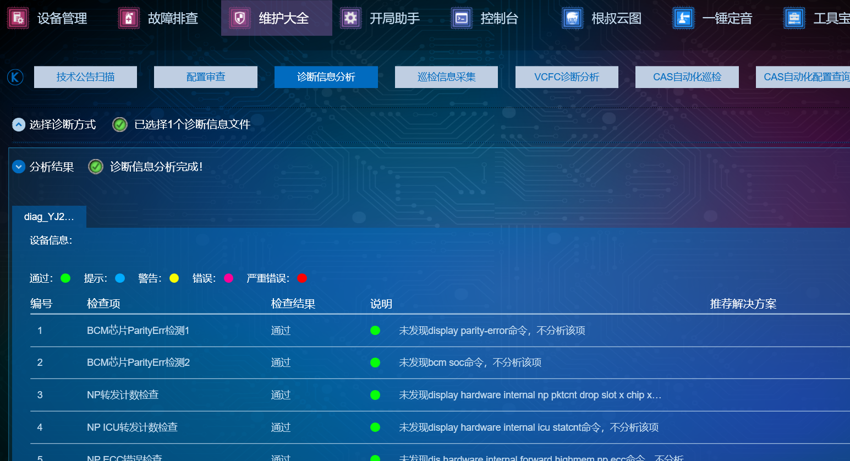Click the circular K back icon
This screenshot has height=461, width=850.
point(15,77)
